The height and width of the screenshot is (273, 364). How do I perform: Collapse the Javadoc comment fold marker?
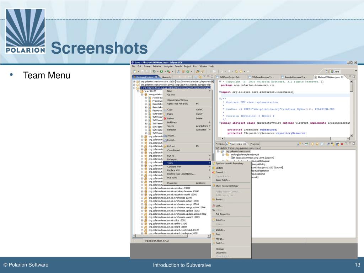pos(220,99)
